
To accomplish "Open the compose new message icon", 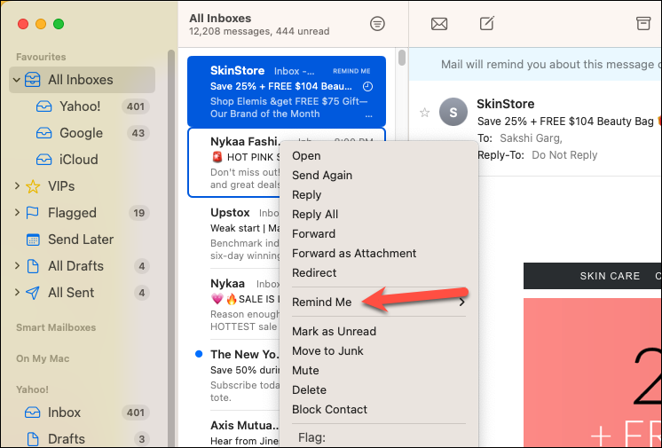I will tap(487, 23).
